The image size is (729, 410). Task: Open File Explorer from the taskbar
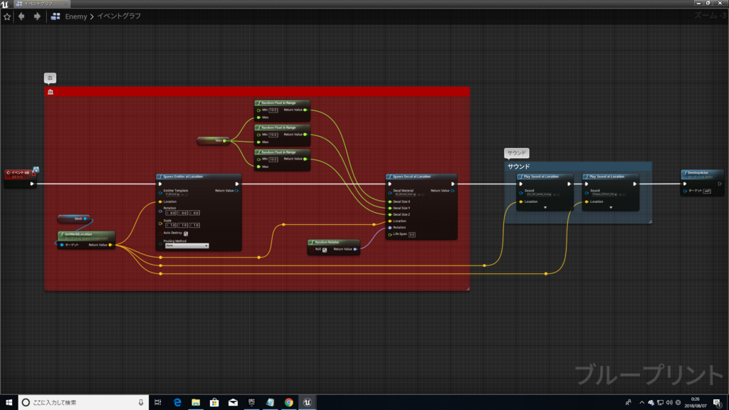[196, 403]
